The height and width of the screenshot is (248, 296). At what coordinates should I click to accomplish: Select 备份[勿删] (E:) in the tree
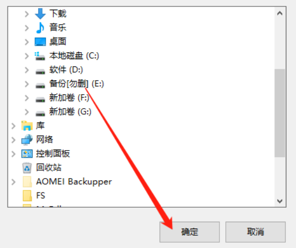pos(77,84)
